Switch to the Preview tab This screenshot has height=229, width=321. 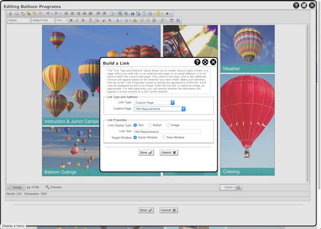tap(53, 187)
